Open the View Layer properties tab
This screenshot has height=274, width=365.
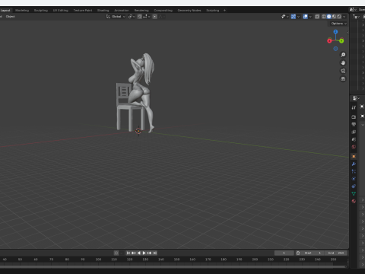pyautogui.click(x=354, y=132)
